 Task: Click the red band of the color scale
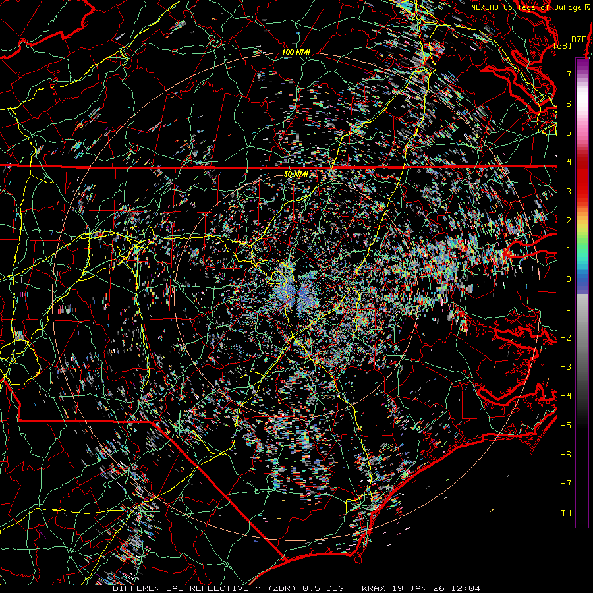pyautogui.click(x=582, y=176)
